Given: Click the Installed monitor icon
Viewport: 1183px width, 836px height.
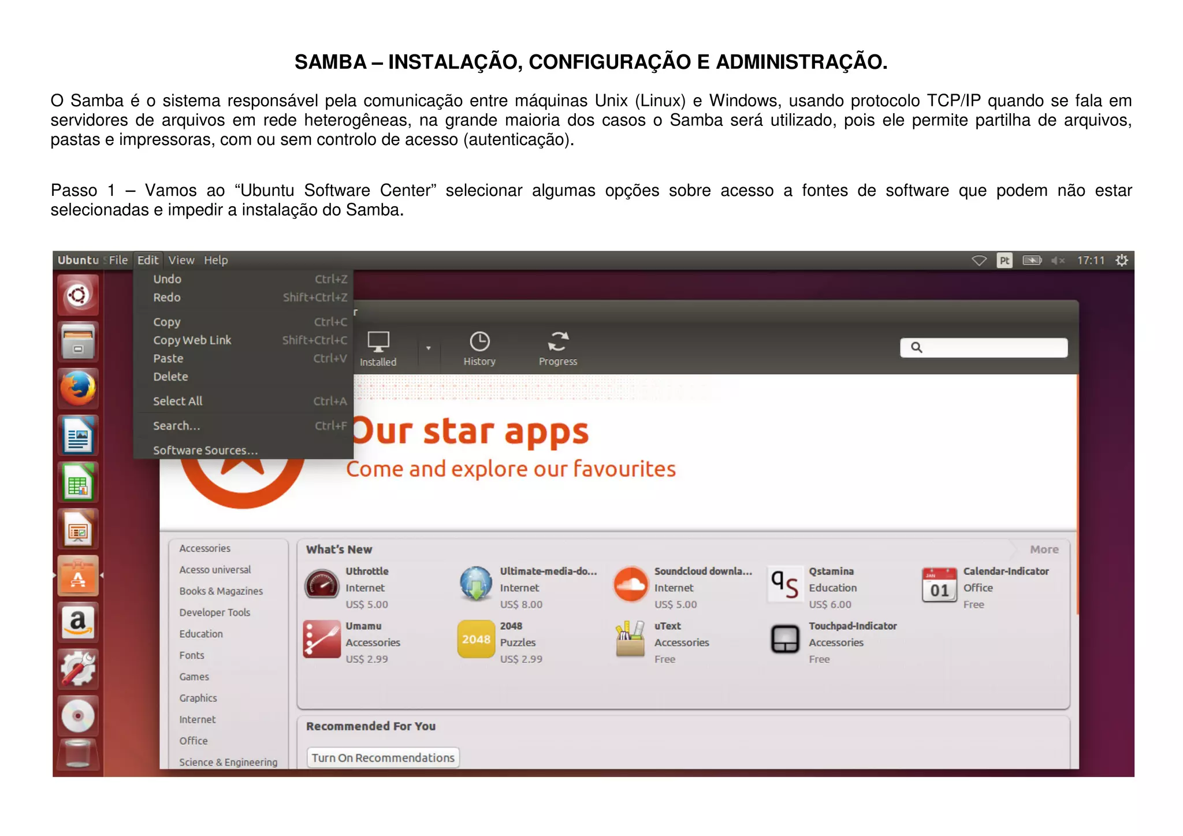Looking at the screenshot, I should [x=378, y=342].
